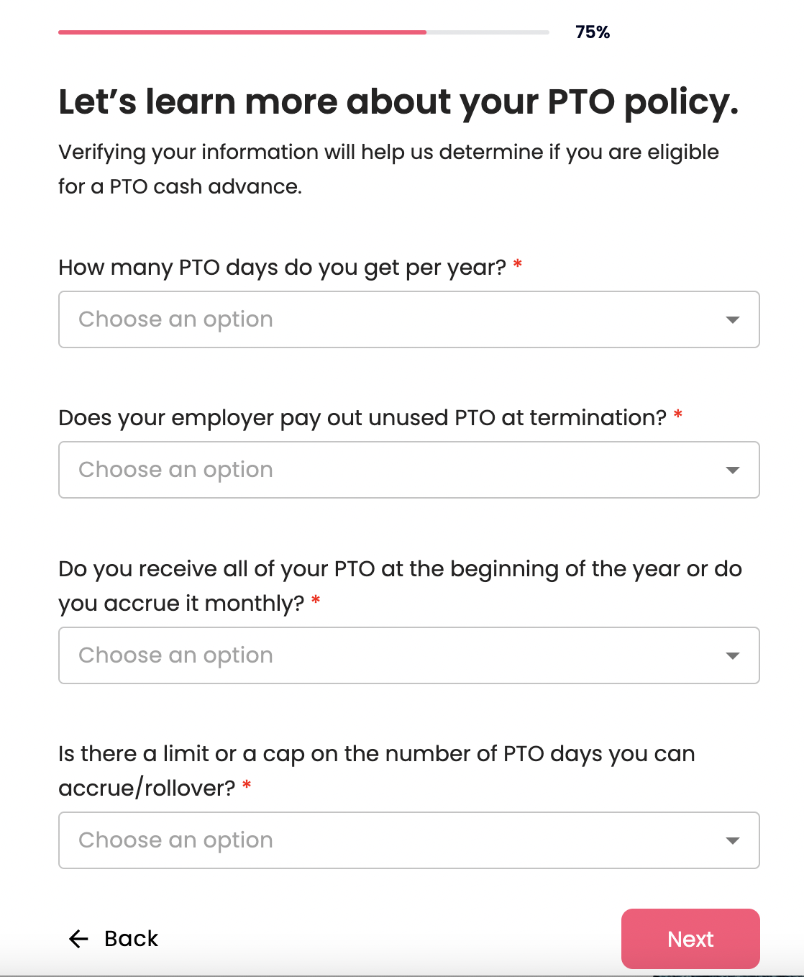
Task: Click the "Do you receive all of your PTO" label
Action: tap(400, 586)
